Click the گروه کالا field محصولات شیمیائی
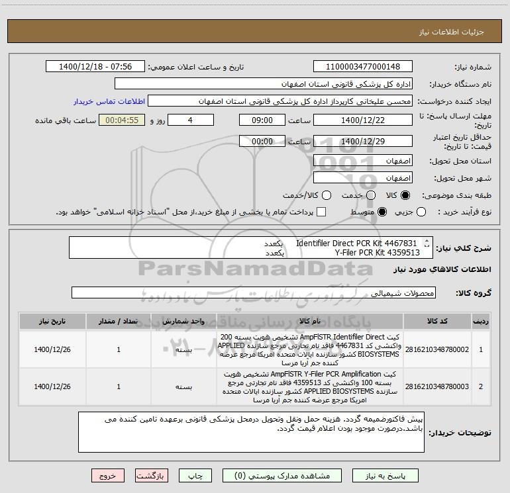 tap(254, 292)
